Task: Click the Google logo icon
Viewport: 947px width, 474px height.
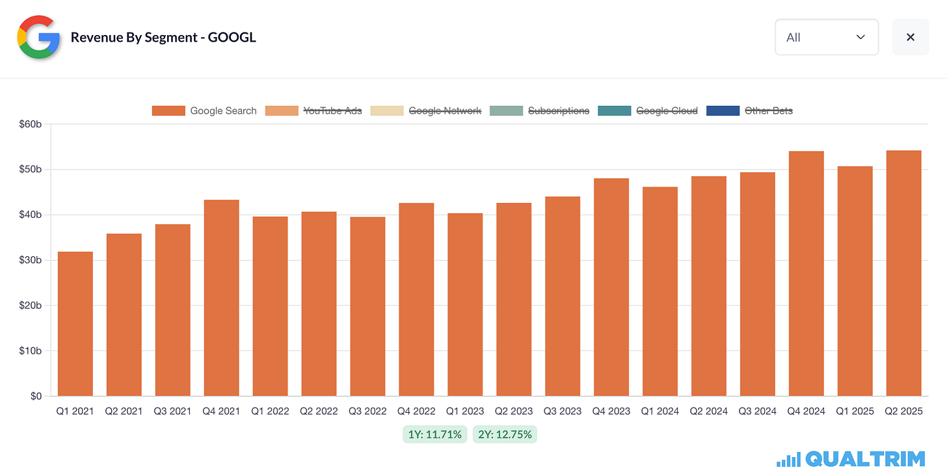Action: coord(38,37)
